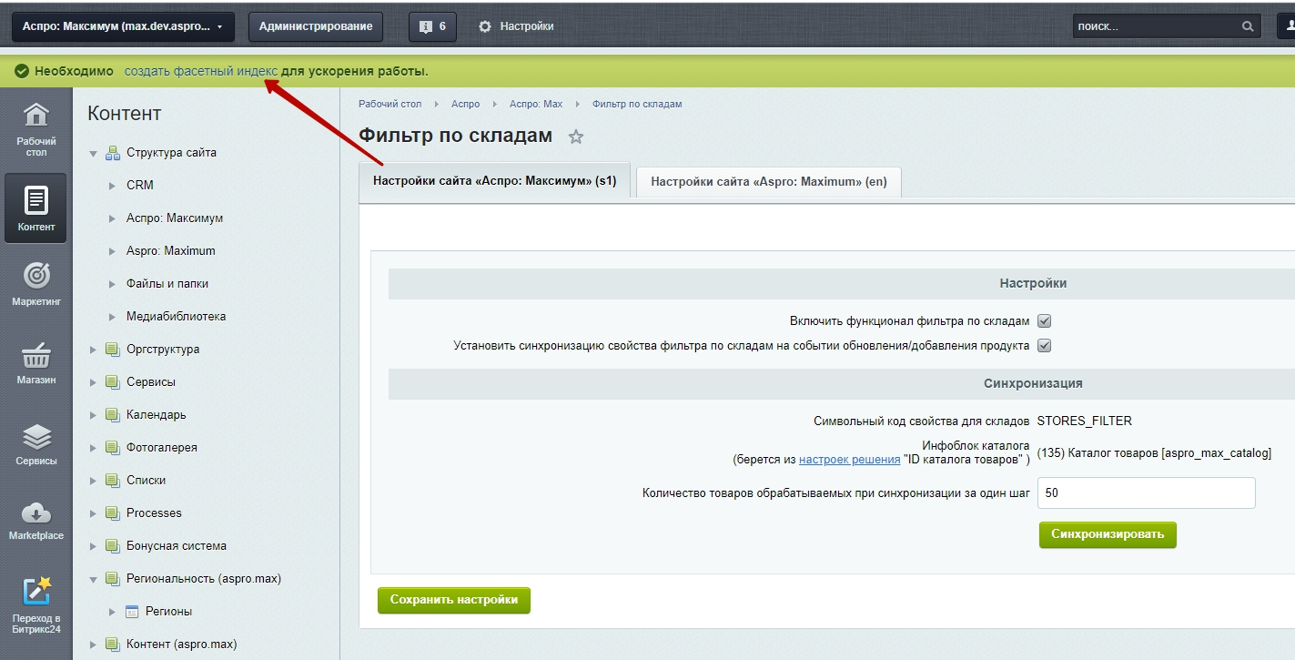
Task: Open the Маркетинг sidebar section
Action: coord(35,283)
